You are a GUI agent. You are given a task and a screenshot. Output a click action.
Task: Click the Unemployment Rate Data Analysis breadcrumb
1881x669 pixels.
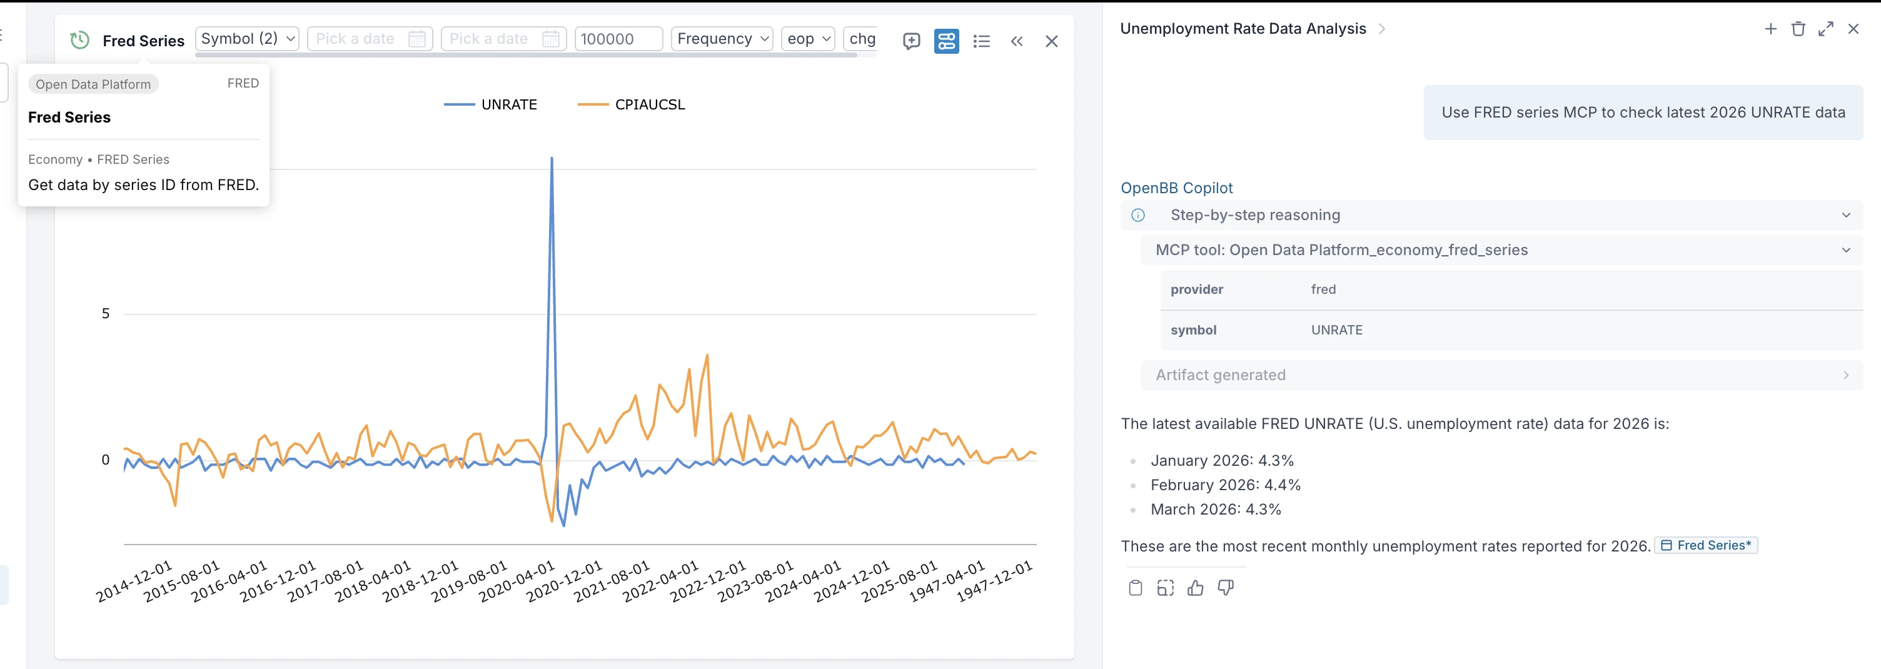tap(1243, 29)
